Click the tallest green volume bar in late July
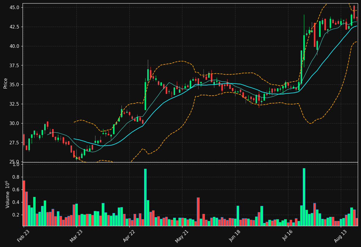This screenshot has width=361, height=247. 304,197
